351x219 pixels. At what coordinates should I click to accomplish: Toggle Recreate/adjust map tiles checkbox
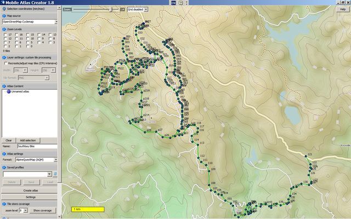click(x=5, y=64)
